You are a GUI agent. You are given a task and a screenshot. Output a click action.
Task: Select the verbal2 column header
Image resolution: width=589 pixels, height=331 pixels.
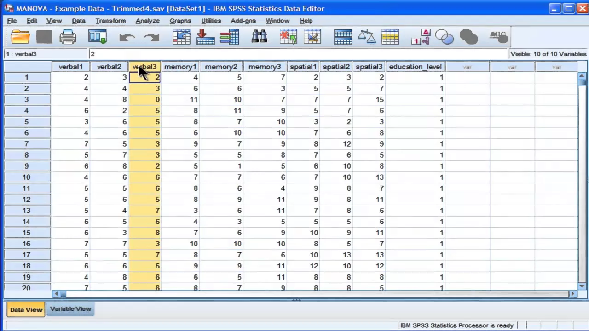click(109, 67)
